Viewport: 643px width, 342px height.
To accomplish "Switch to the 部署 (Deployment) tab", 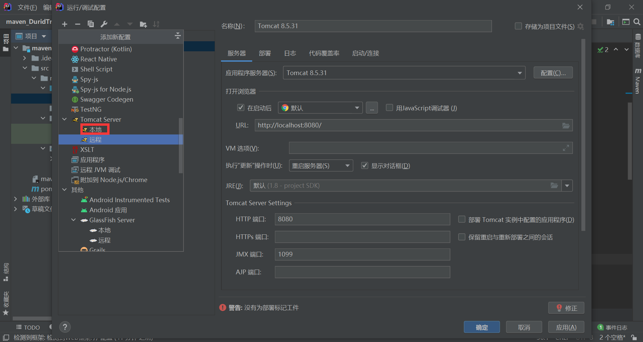I will tap(265, 53).
